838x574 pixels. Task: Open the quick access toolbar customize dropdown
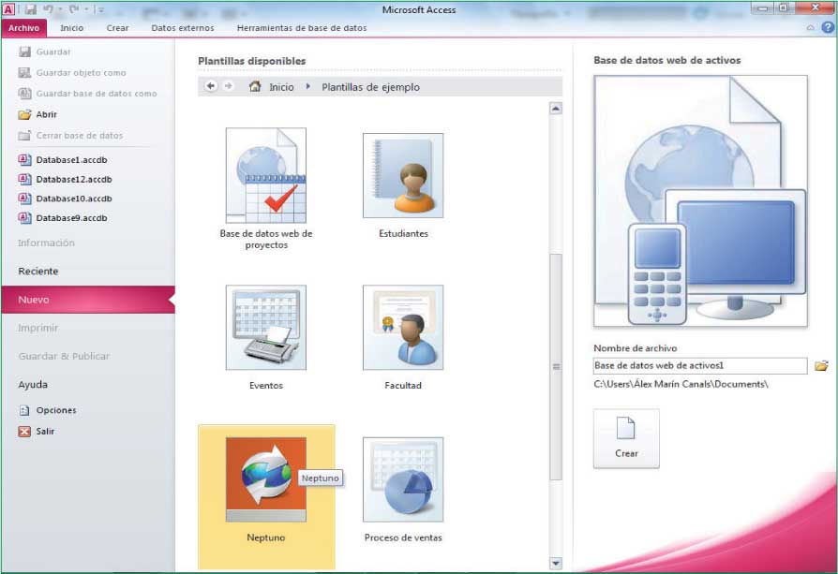[100, 9]
